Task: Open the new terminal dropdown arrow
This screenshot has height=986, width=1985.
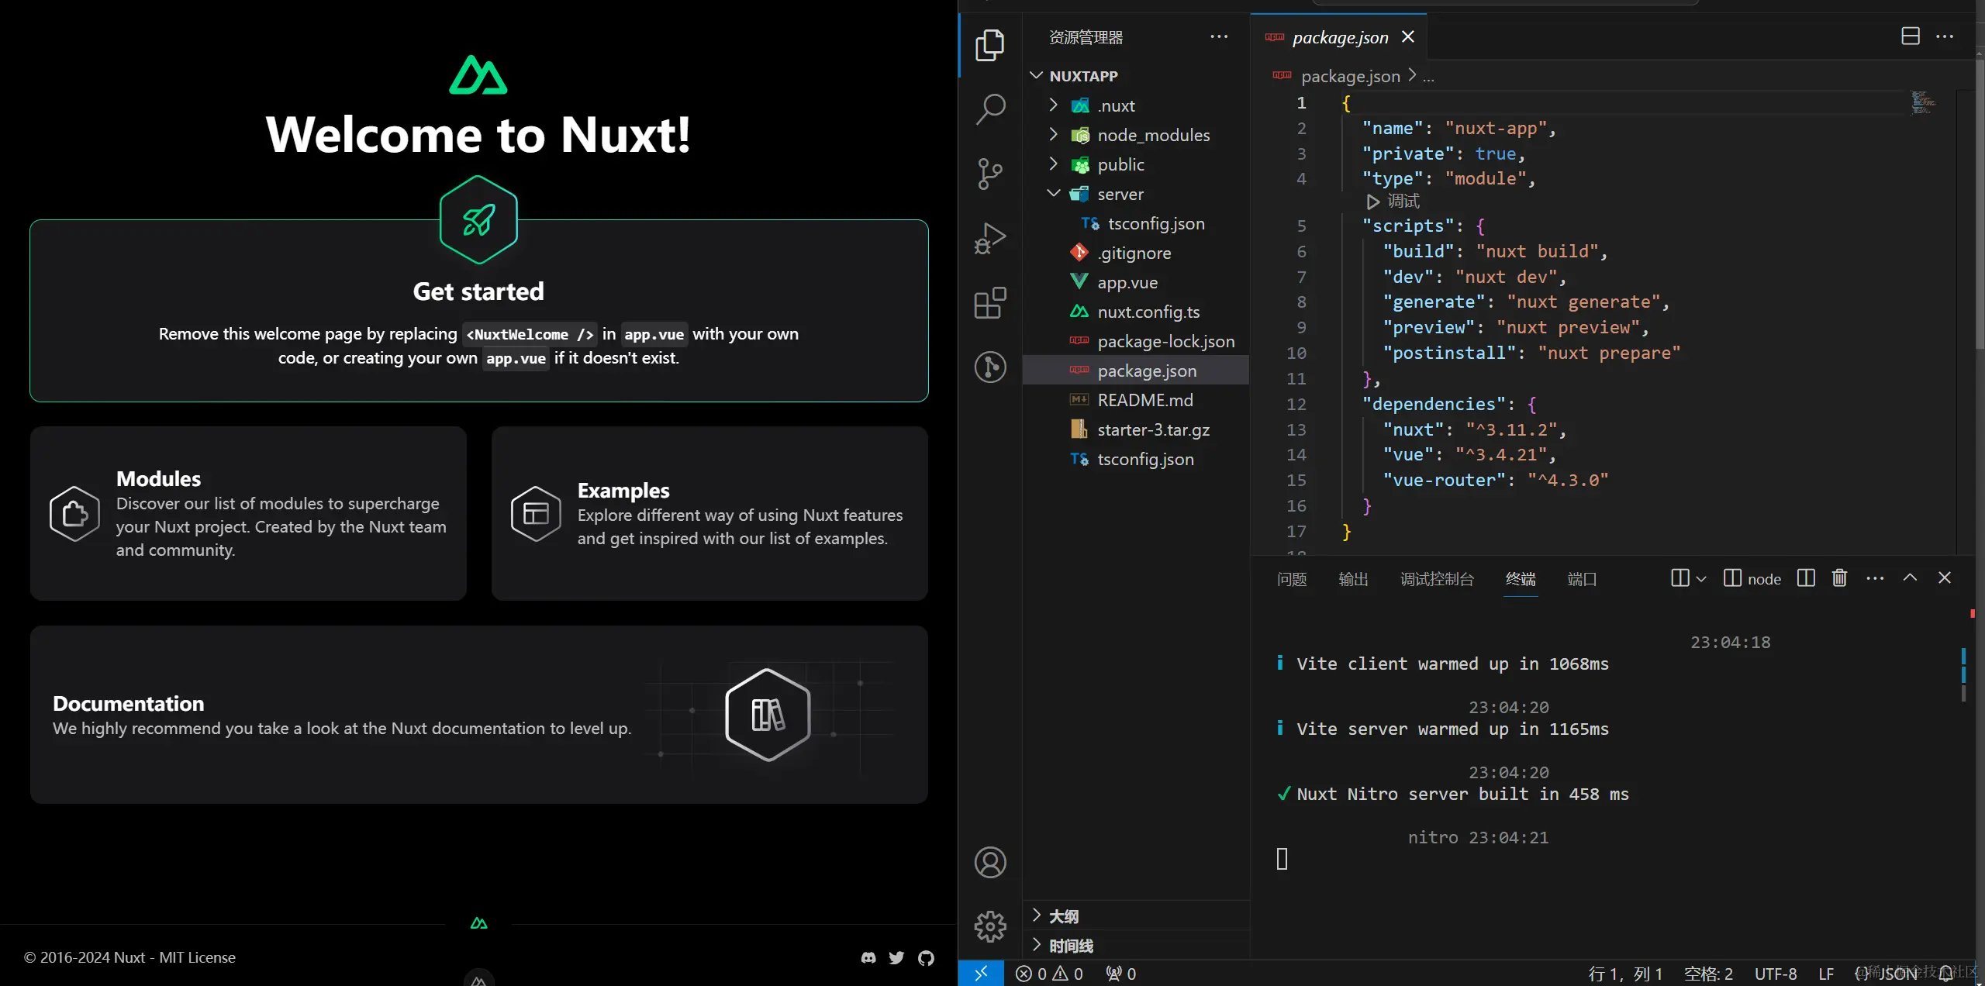Action: pos(1701,579)
